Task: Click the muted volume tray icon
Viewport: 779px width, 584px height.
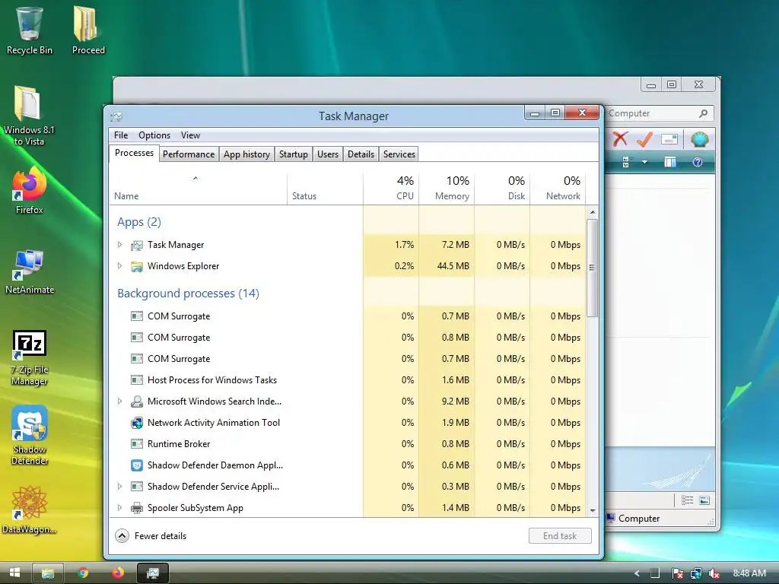Action: pyautogui.click(x=714, y=573)
